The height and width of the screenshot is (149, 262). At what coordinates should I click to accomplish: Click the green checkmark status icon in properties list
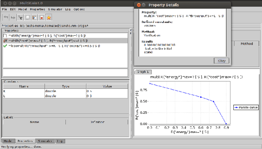[x=5, y=46]
